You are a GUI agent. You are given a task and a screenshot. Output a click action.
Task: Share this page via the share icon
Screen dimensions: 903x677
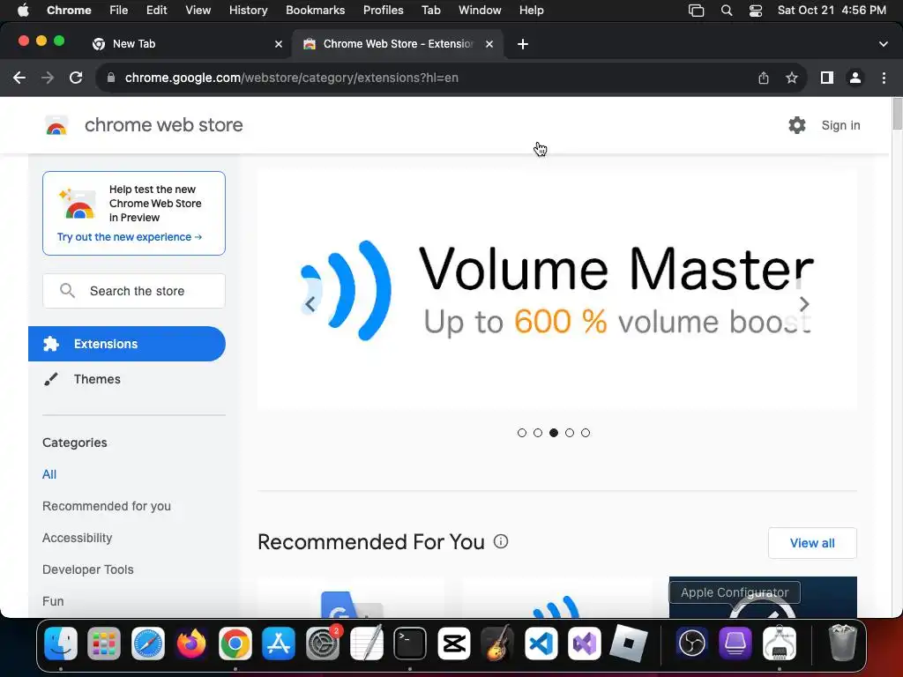pyautogui.click(x=764, y=78)
